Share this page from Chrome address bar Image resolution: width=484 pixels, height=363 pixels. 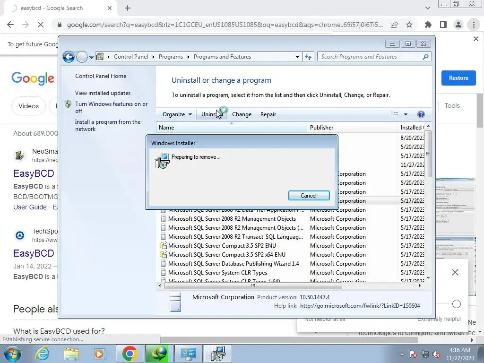point(394,25)
